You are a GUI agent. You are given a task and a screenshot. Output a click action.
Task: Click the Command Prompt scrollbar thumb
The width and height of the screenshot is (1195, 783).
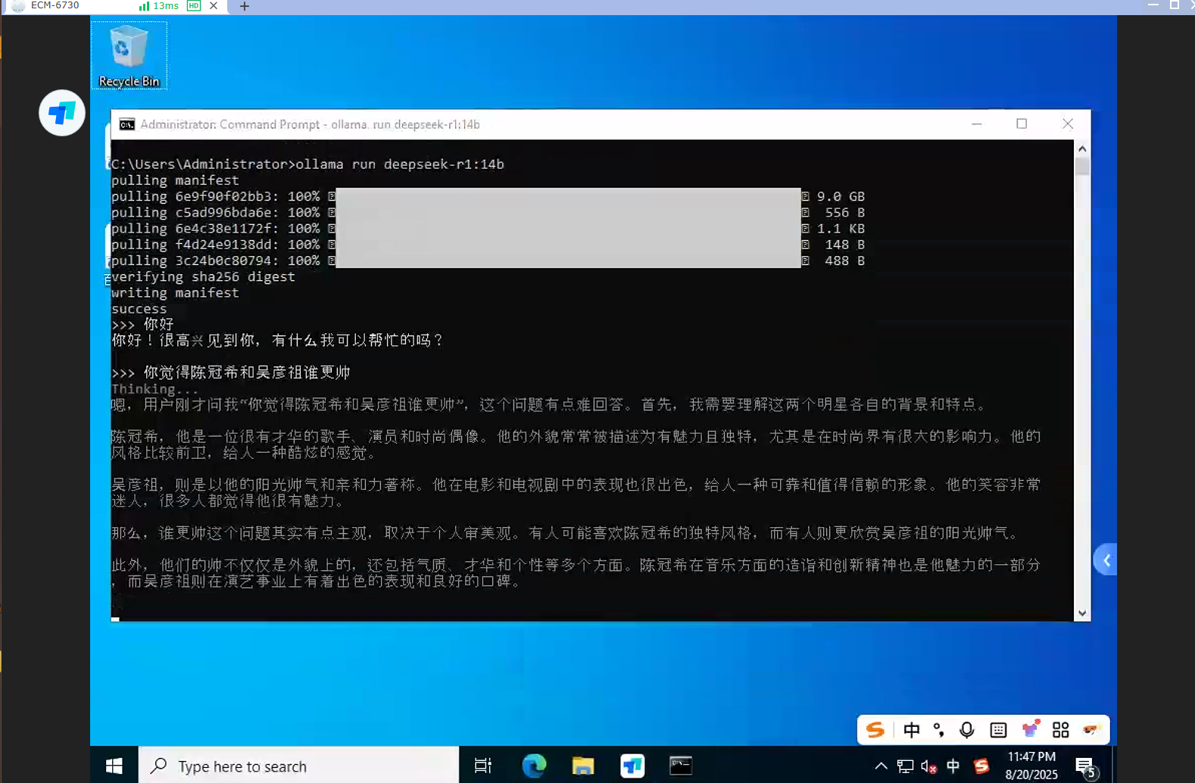point(1082,166)
